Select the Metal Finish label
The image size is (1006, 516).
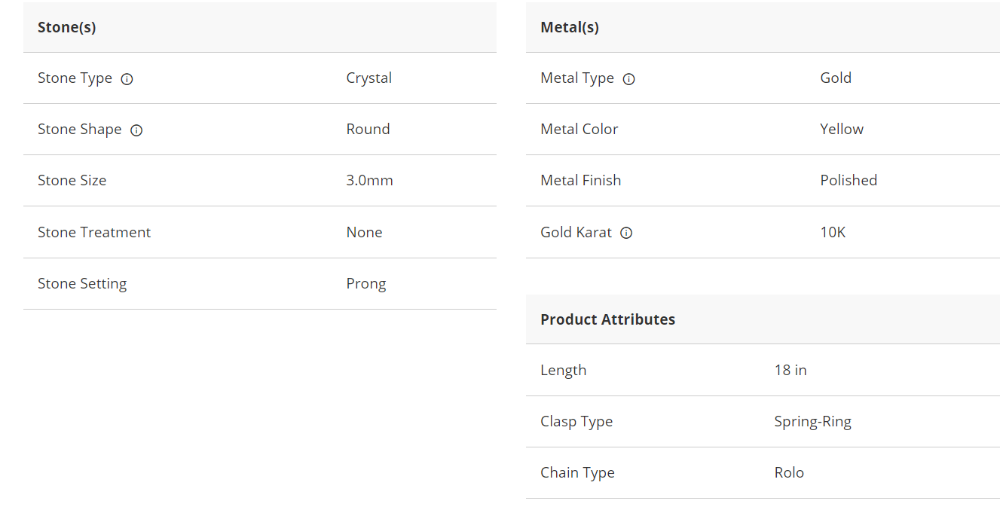[580, 181]
